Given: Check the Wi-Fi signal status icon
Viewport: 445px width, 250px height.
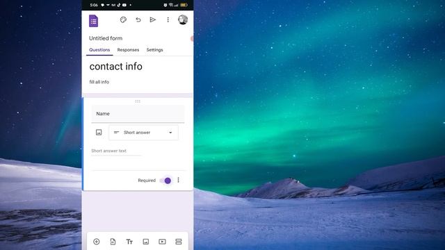Looking at the screenshot, I should click(x=171, y=5).
